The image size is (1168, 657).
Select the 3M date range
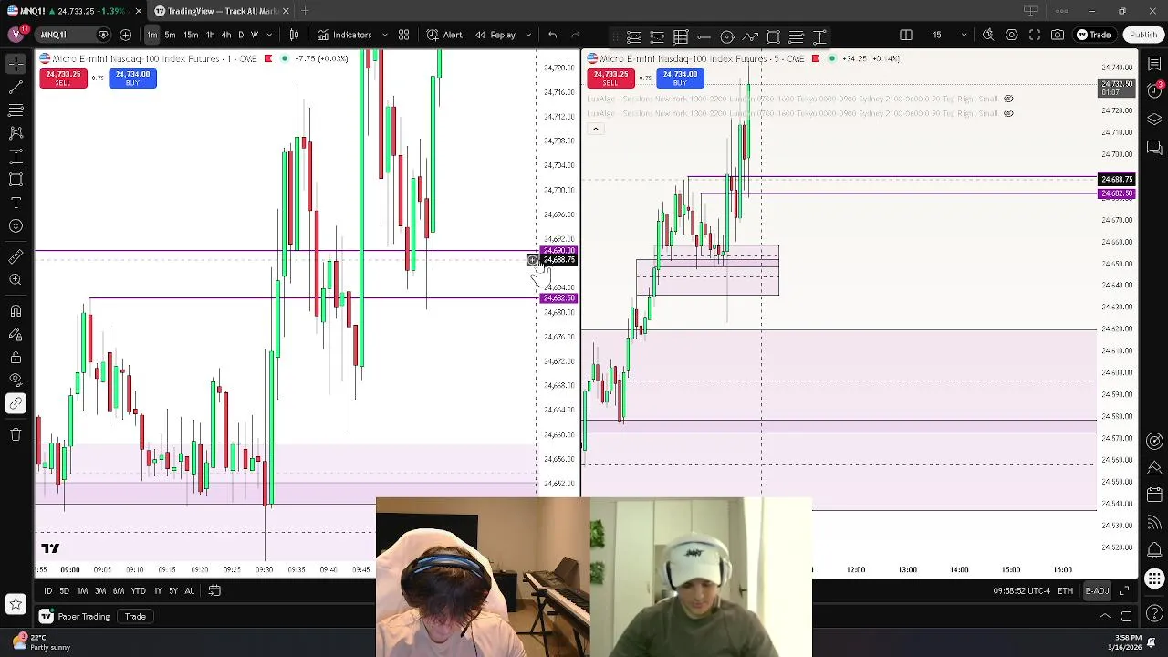[100, 590]
